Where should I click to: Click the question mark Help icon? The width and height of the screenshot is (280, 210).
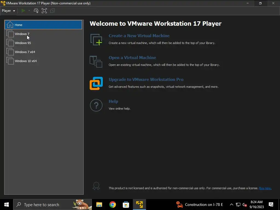pyautogui.click(x=96, y=105)
